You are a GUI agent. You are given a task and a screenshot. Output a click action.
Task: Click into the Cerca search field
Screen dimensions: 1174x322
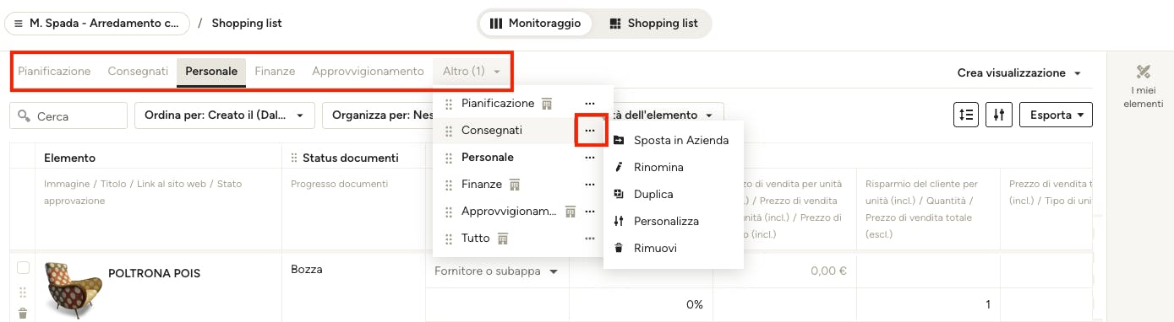pos(68,115)
